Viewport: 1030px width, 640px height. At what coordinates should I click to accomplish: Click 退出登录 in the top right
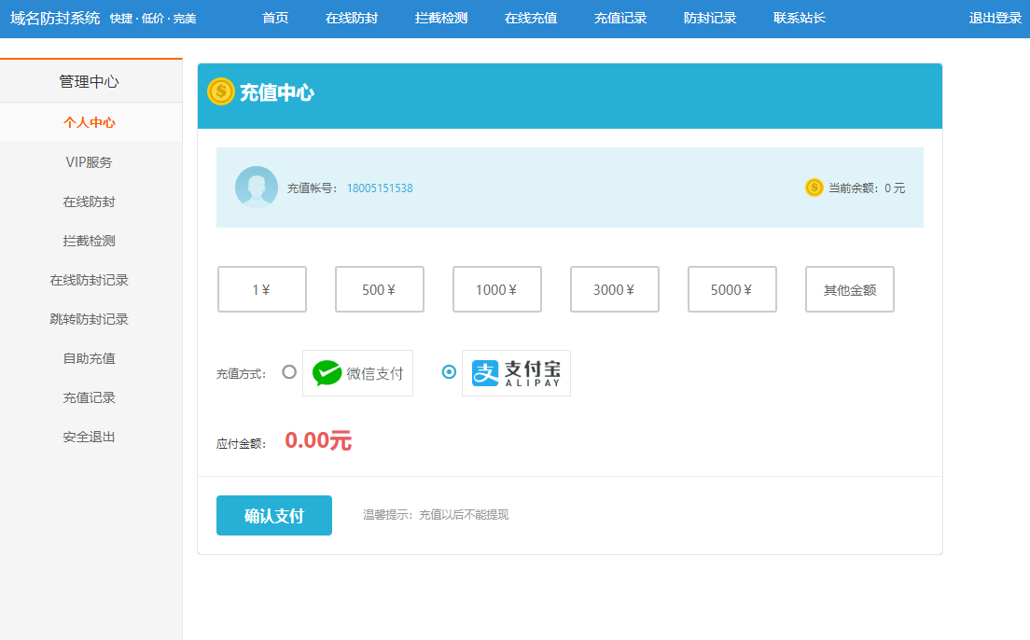point(995,19)
